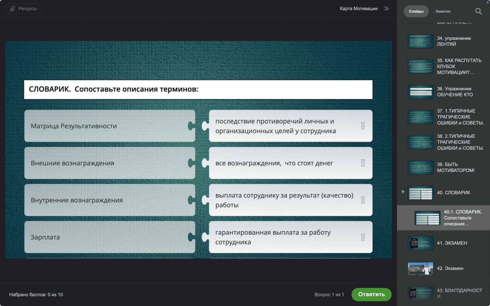Screen dimensions: 490x306
Task: Click the Зарплата term card
Action: click(109, 237)
